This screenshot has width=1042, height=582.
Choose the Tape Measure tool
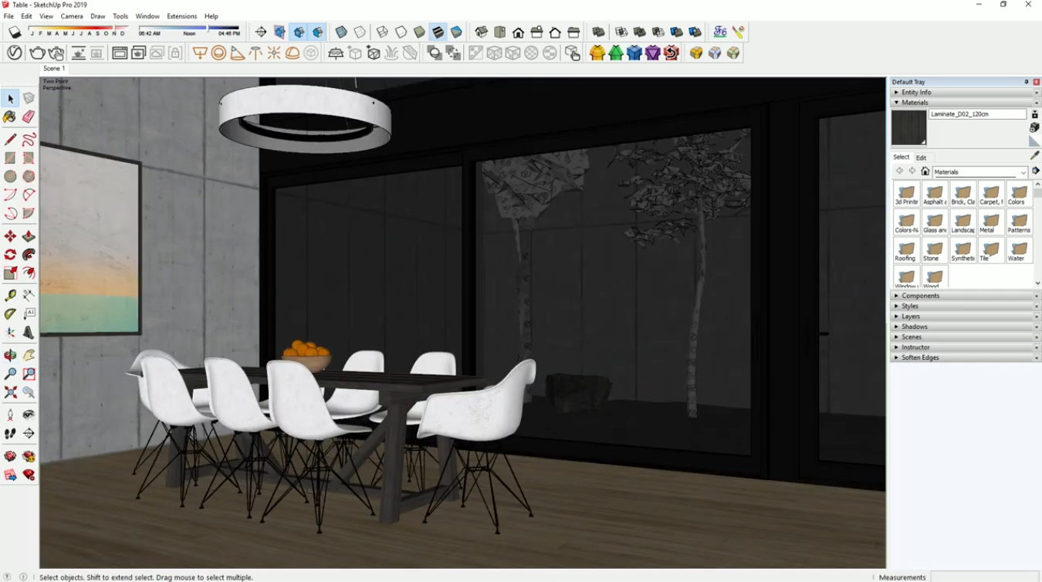pos(10,295)
